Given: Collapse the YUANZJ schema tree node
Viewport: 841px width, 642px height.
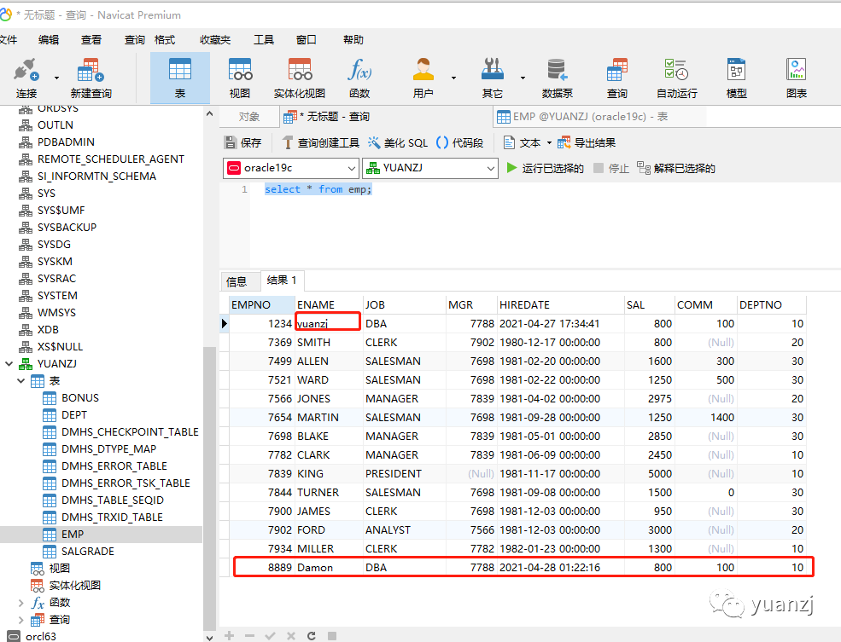Looking at the screenshot, I should (x=9, y=363).
